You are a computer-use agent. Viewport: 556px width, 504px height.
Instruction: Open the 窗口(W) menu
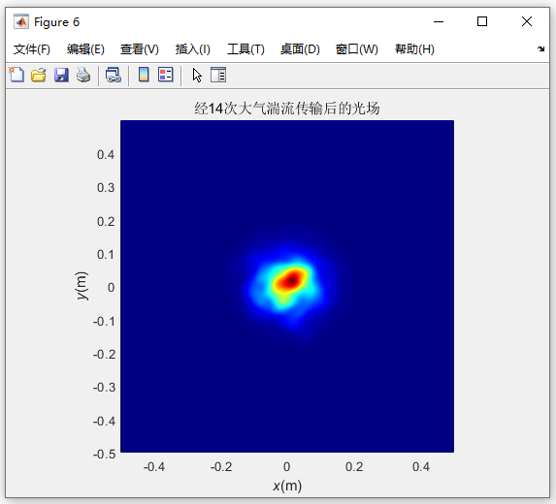pos(357,49)
